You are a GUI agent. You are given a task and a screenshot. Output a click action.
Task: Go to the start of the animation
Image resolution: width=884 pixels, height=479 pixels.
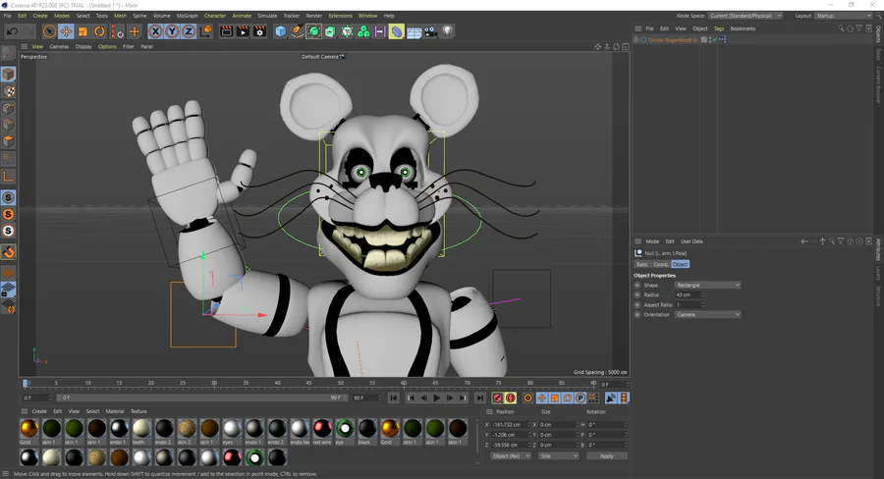coord(394,398)
